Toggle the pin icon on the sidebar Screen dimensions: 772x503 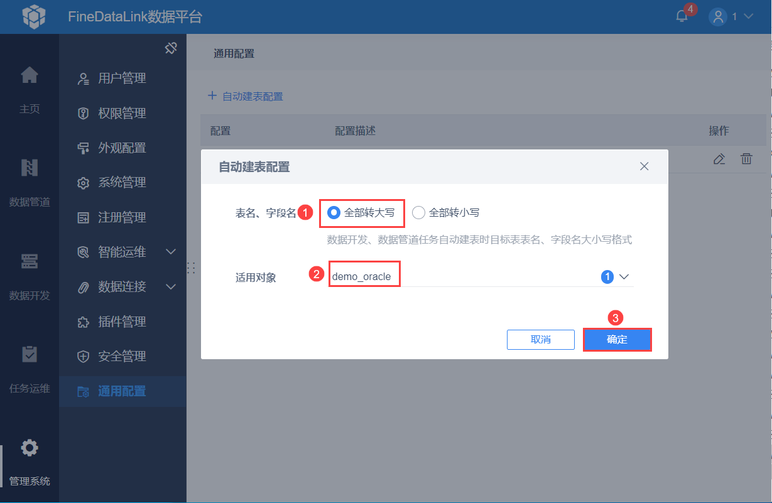[171, 48]
